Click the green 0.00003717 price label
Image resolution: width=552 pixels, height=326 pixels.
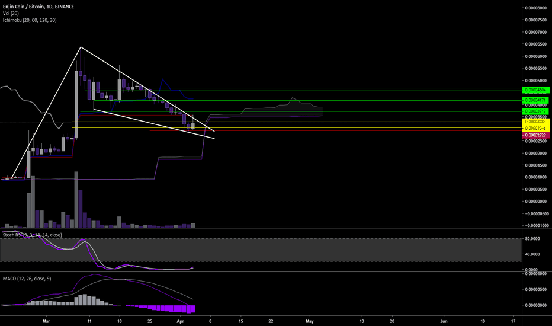535,111
